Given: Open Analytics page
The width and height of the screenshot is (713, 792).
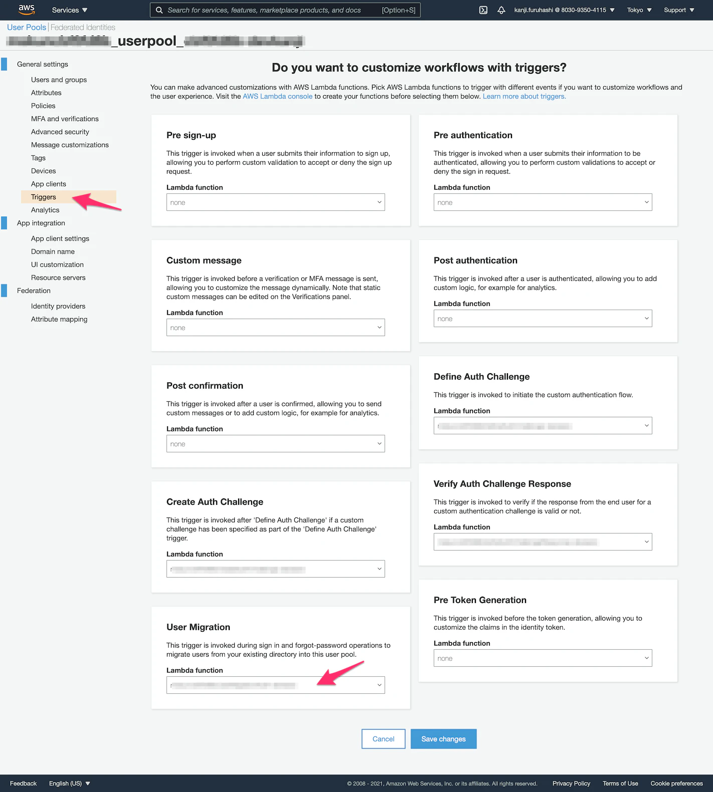Looking at the screenshot, I should pyautogui.click(x=45, y=210).
